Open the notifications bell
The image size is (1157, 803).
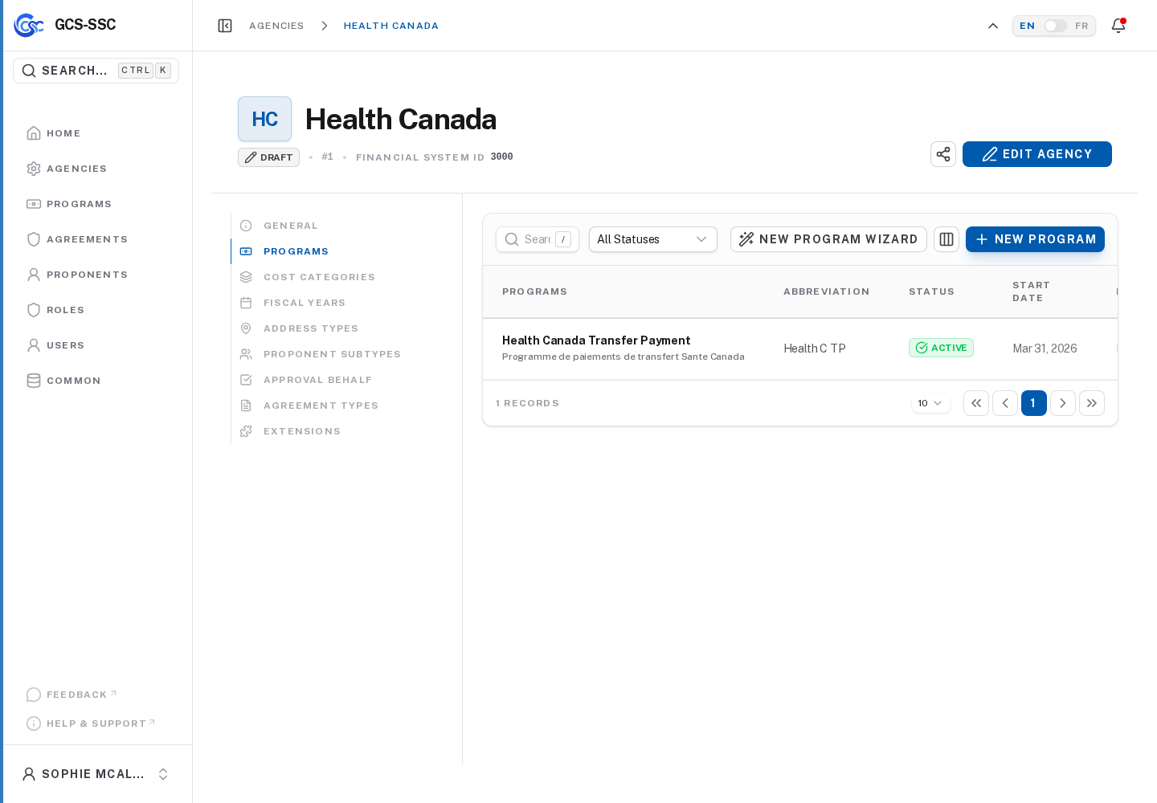pos(1118,26)
